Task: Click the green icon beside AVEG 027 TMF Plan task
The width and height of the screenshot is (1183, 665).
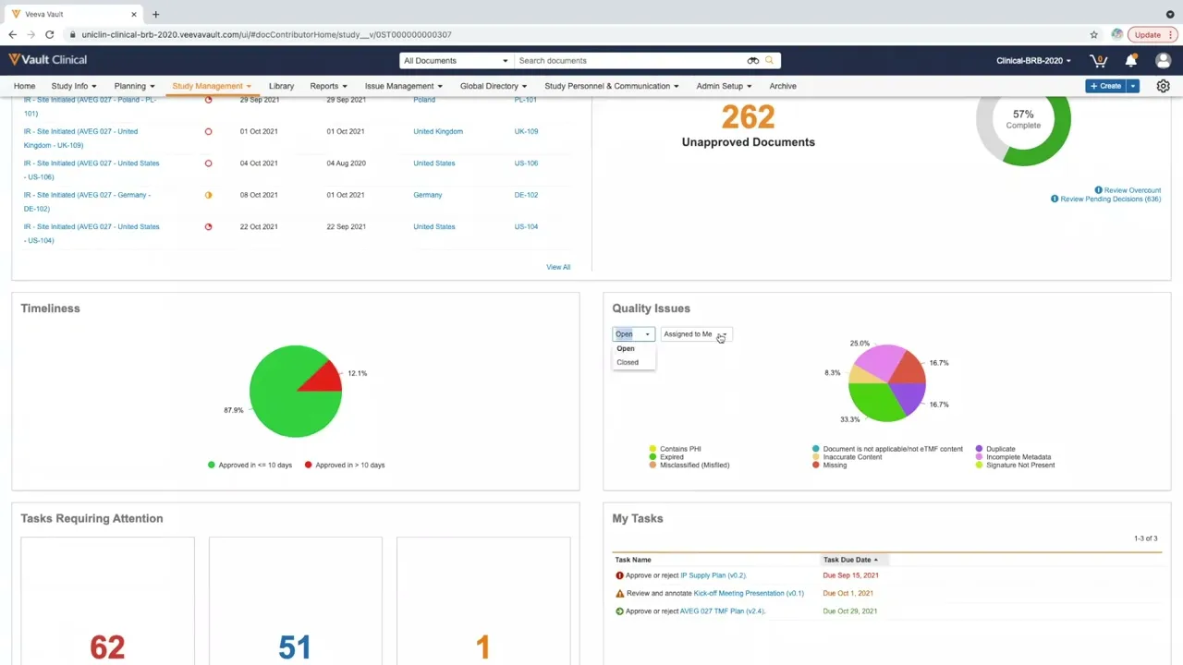Action: pyautogui.click(x=619, y=611)
